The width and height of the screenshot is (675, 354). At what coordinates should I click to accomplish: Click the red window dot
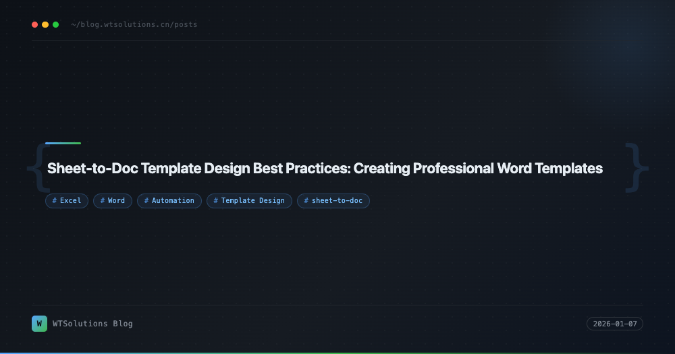[x=35, y=24]
